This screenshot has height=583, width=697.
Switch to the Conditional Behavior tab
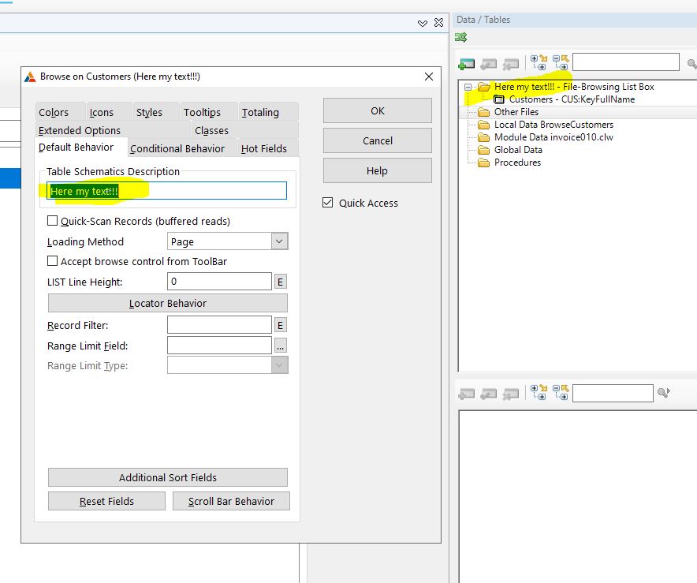[x=177, y=148]
